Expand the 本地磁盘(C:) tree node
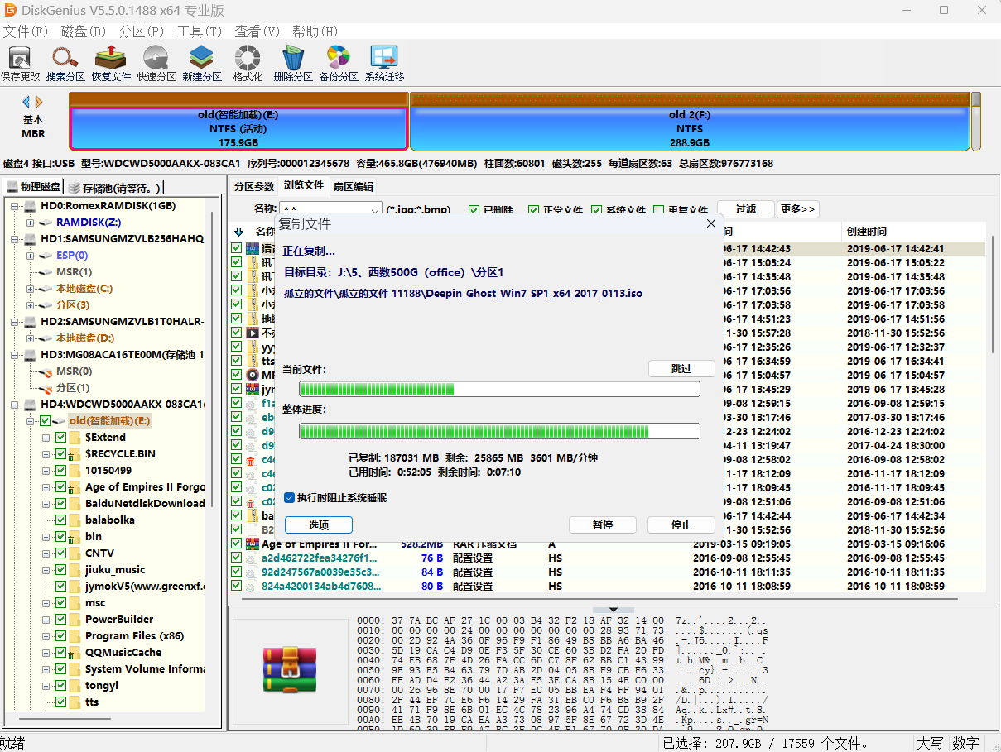This screenshot has height=752, width=1001. (31, 289)
